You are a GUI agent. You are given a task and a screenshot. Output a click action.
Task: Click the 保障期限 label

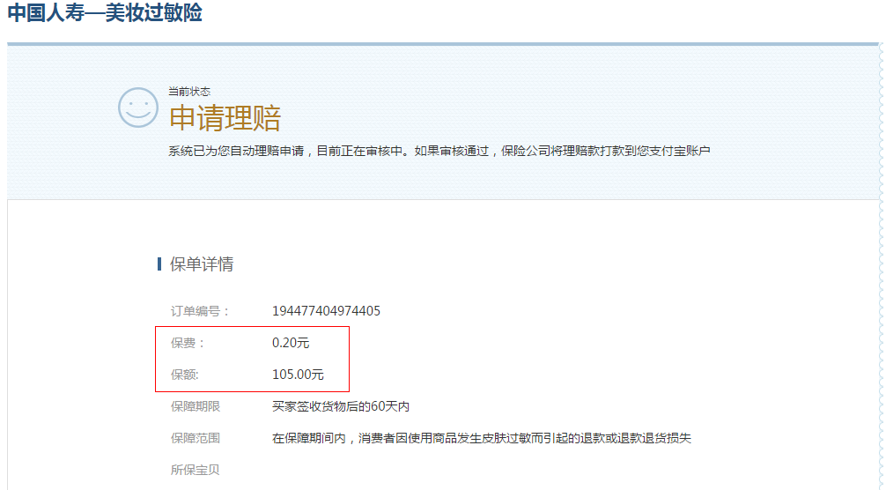pos(196,406)
